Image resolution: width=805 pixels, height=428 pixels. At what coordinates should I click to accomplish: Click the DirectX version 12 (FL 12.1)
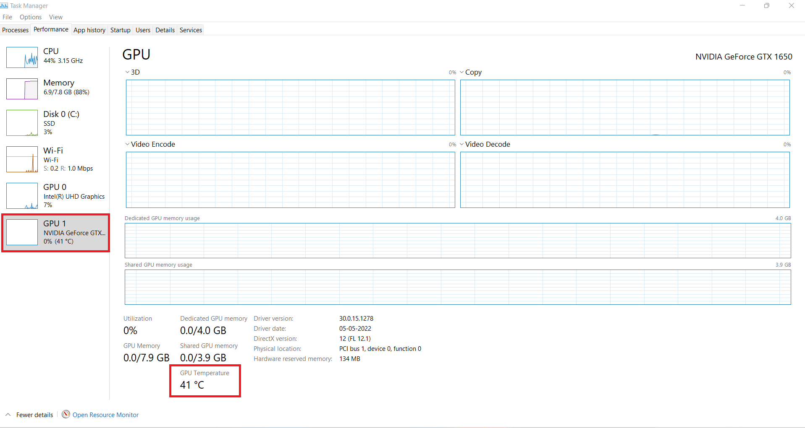pyautogui.click(x=355, y=339)
